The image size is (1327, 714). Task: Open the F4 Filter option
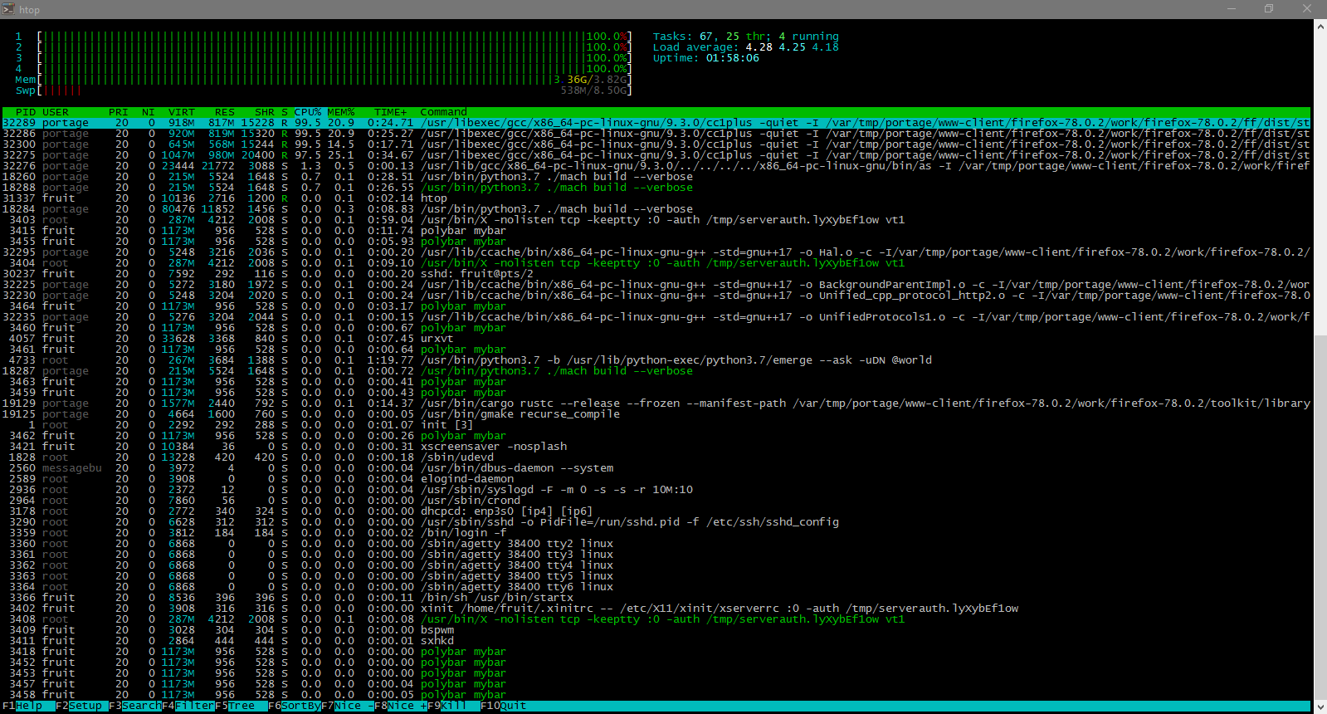pyautogui.click(x=188, y=706)
